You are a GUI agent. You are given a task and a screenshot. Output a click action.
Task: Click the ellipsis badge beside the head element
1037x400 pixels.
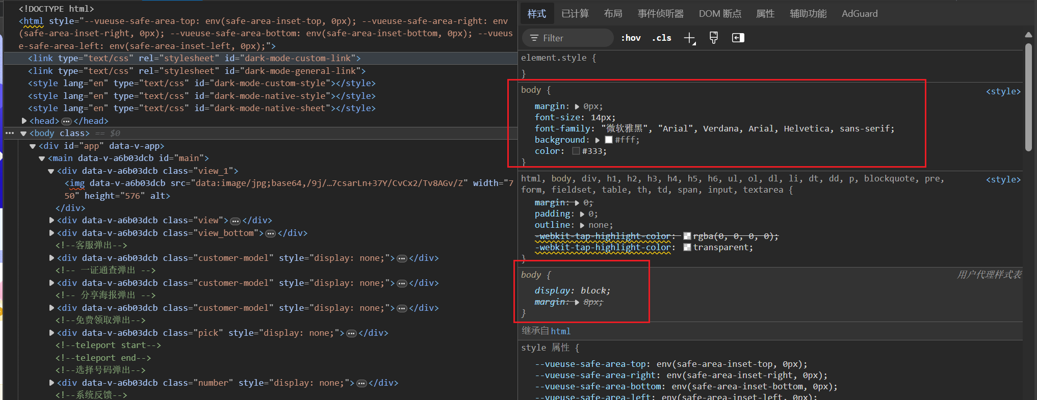tap(66, 121)
